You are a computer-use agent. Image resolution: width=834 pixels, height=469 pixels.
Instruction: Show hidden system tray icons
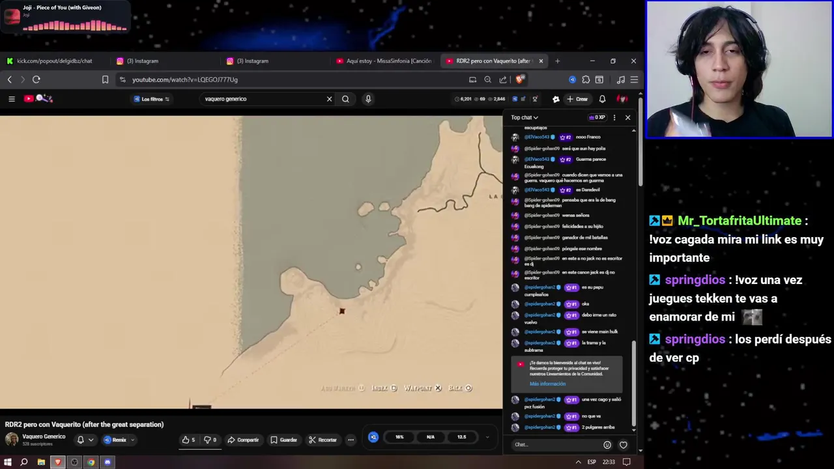[x=578, y=462]
